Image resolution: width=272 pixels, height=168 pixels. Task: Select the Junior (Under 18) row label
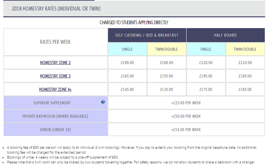[55, 130]
